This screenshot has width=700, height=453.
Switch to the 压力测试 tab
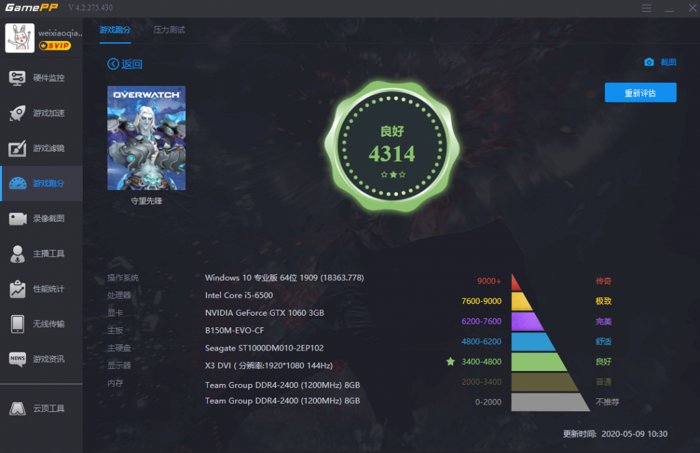coord(170,30)
